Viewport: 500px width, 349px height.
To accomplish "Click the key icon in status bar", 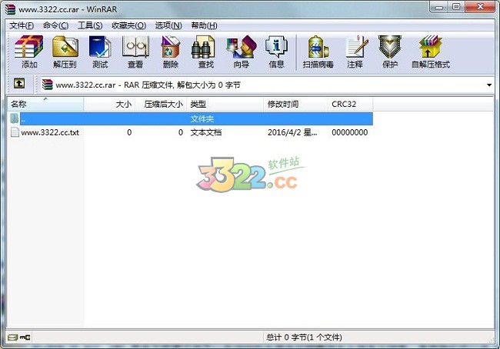I will pyautogui.click(x=25, y=337).
